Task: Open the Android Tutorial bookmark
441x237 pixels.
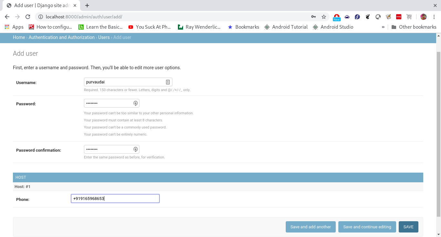Action: 286,27
